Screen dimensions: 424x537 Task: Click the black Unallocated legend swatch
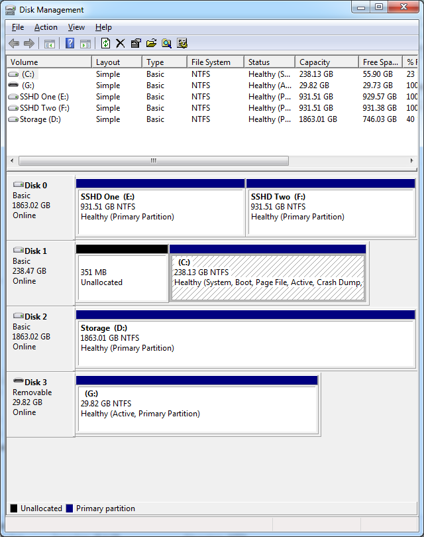point(14,508)
